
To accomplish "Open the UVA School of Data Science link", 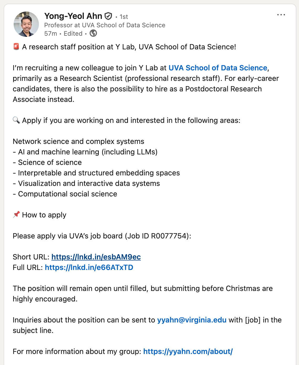I will click(x=218, y=68).
